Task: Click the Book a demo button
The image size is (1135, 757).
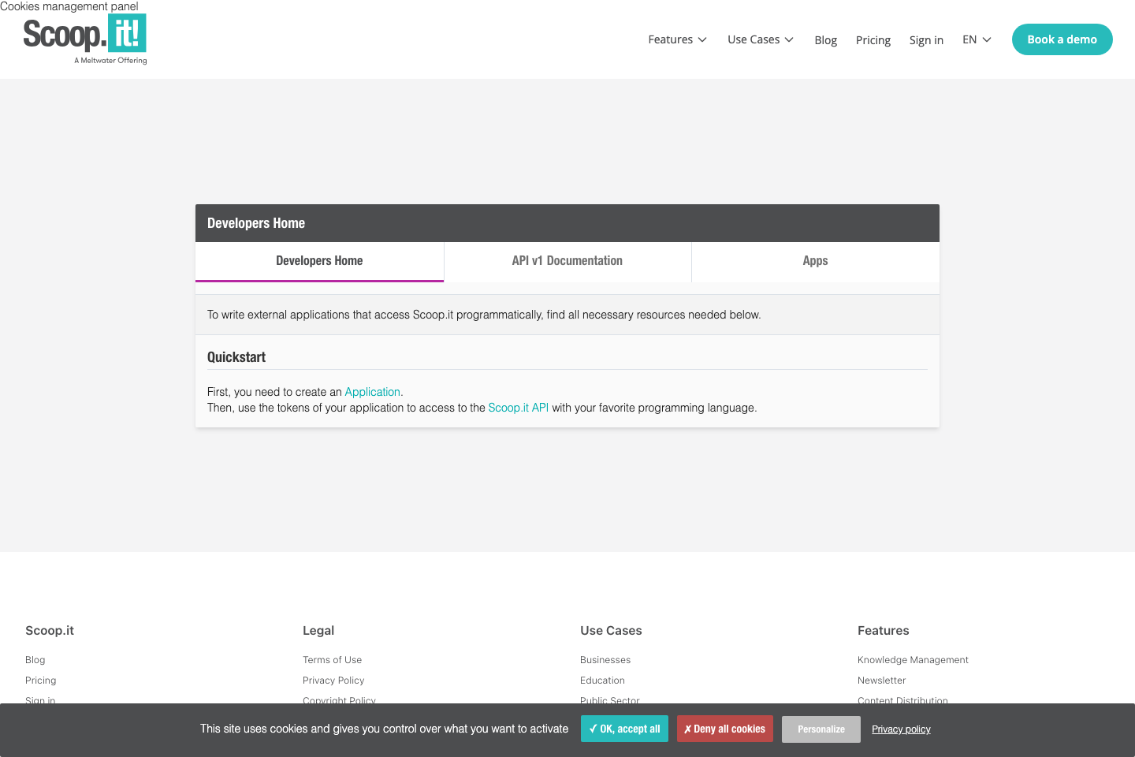Action: (1062, 39)
